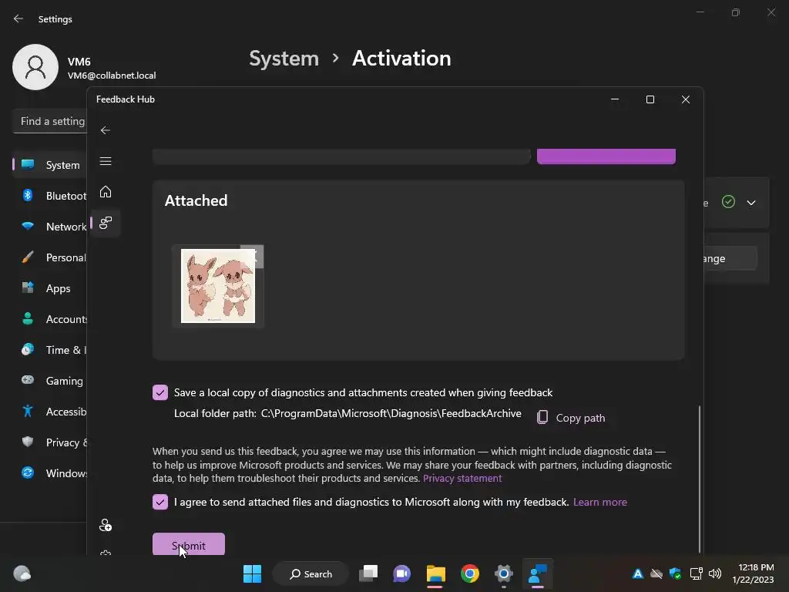Select Bluetooth in Settings sidebar
Image resolution: width=789 pixels, height=592 pixels.
tap(50, 196)
